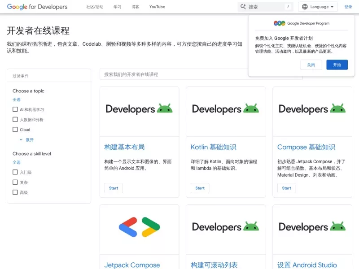Open the Compose 基础知识 Android Developers thumbnail
359x269 pixels.
coord(312,111)
